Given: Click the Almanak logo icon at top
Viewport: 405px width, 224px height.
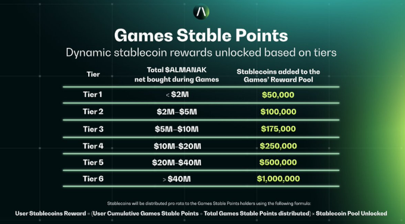Looking at the screenshot, I should pos(201,11).
